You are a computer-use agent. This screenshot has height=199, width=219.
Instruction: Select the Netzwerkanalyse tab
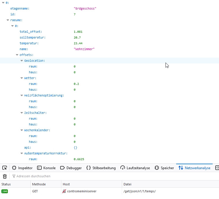pyautogui.click(x=194, y=168)
